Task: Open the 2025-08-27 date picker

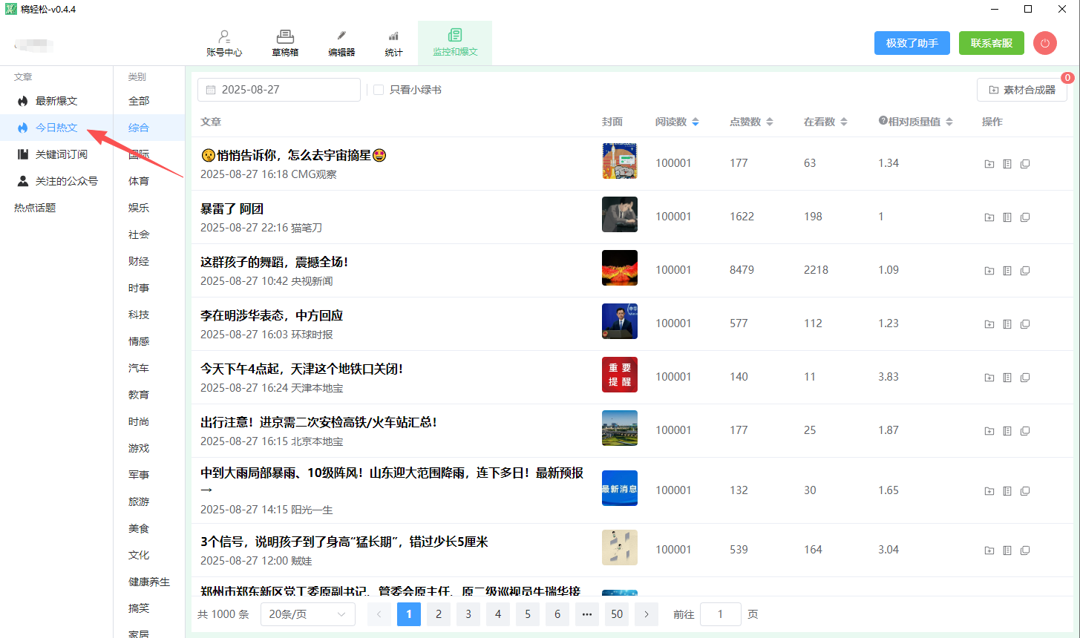Action: (x=279, y=90)
